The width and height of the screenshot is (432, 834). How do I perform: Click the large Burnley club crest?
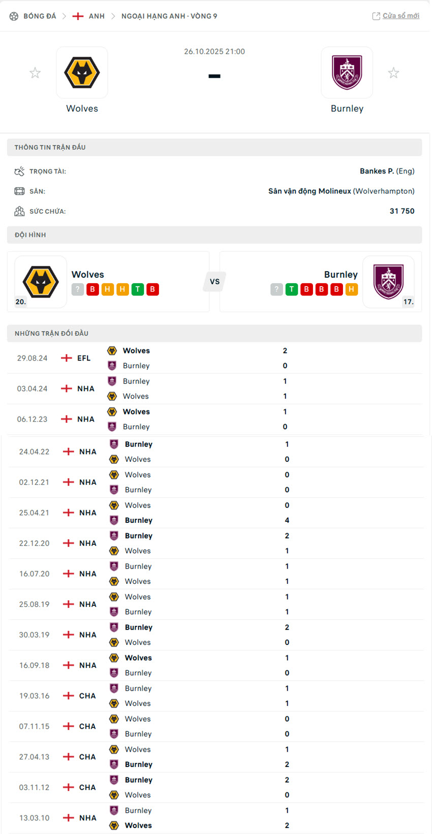coord(347,72)
